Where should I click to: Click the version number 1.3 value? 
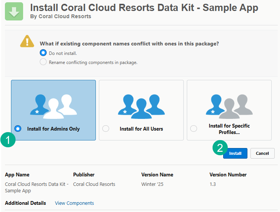(x=213, y=184)
